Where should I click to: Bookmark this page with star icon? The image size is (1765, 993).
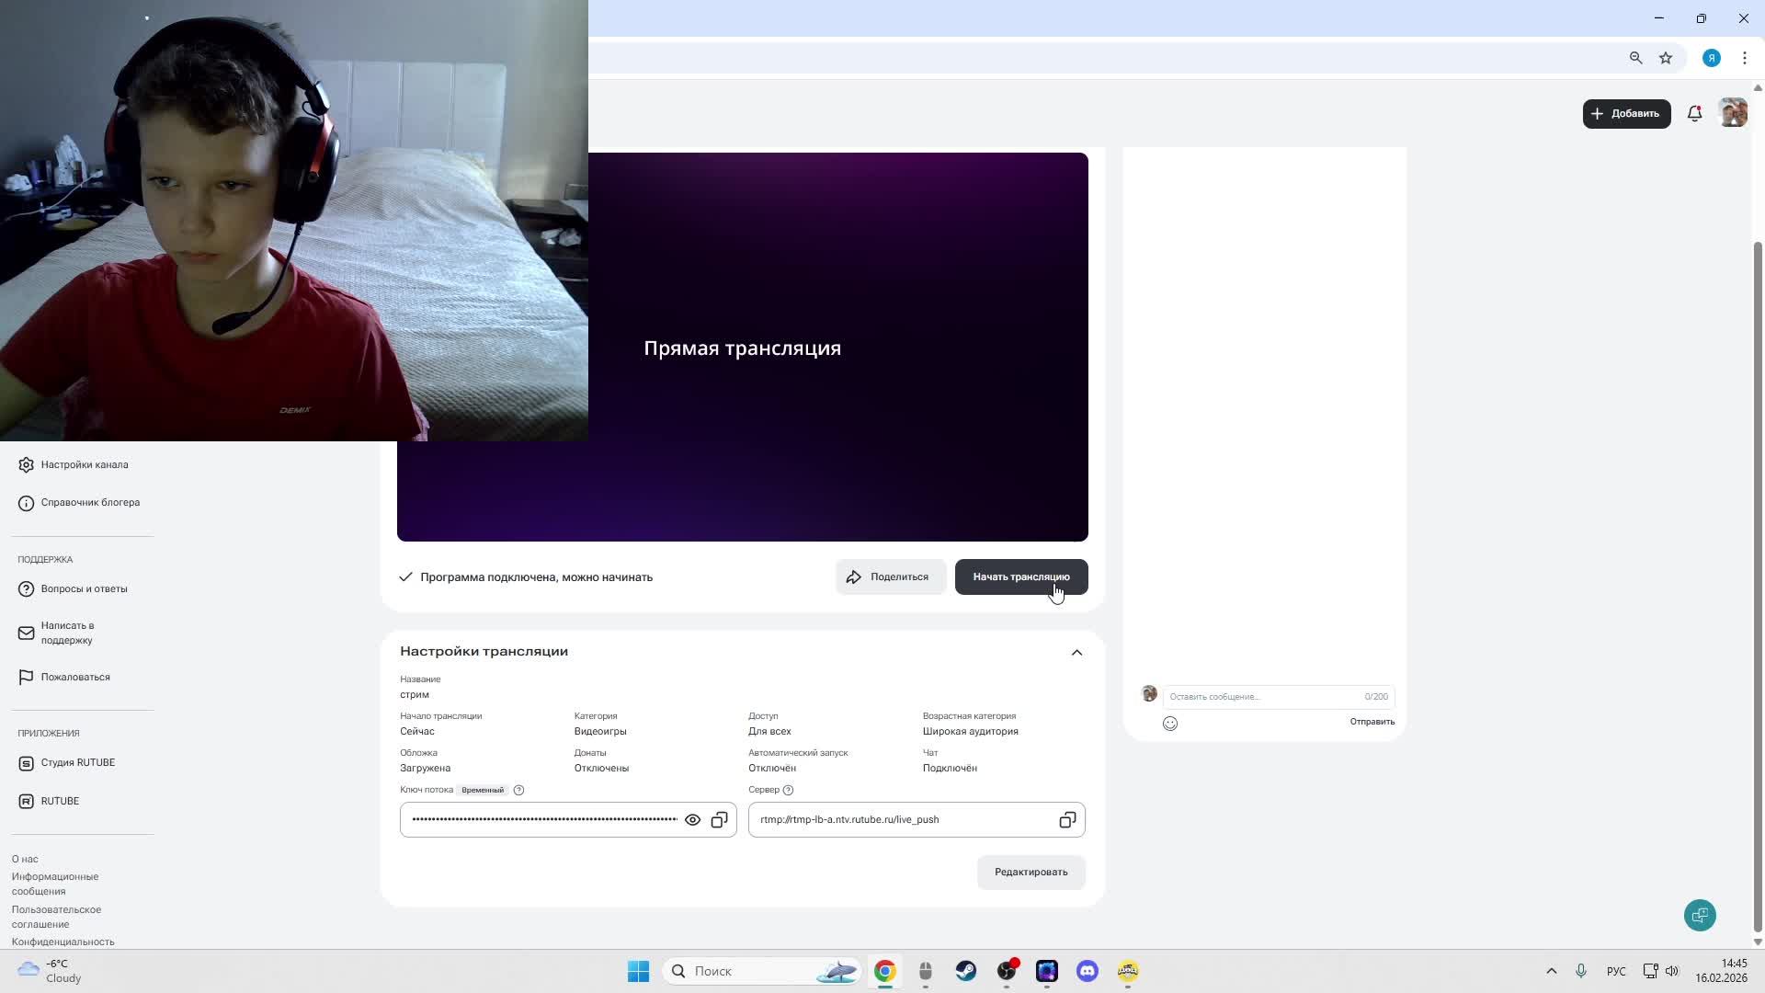pos(1666,58)
